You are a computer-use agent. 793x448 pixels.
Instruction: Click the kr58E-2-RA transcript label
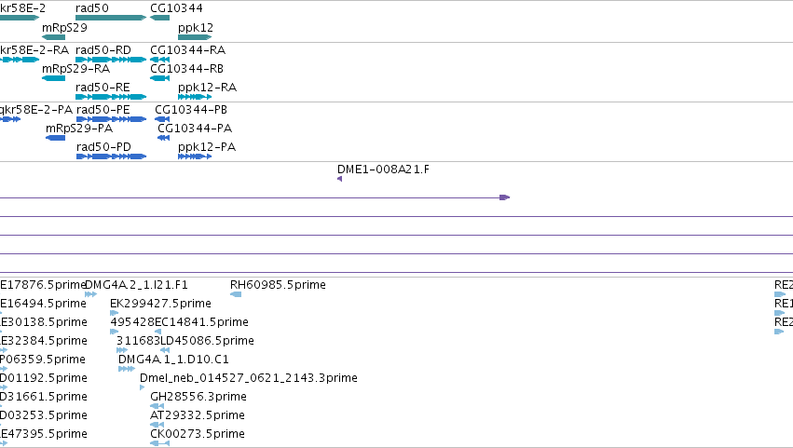click(x=34, y=50)
